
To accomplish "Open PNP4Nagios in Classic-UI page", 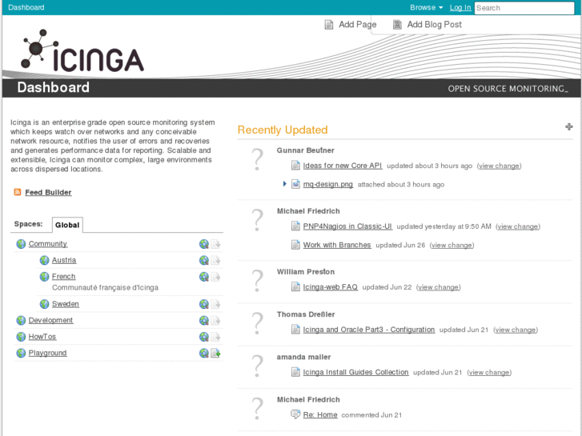I will [347, 226].
